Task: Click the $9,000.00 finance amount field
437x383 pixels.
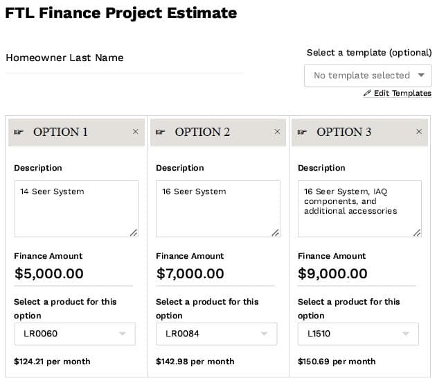Action: [x=357, y=274]
